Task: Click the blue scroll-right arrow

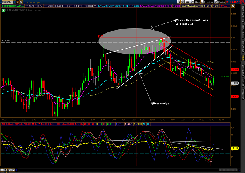Action: point(239,170)
